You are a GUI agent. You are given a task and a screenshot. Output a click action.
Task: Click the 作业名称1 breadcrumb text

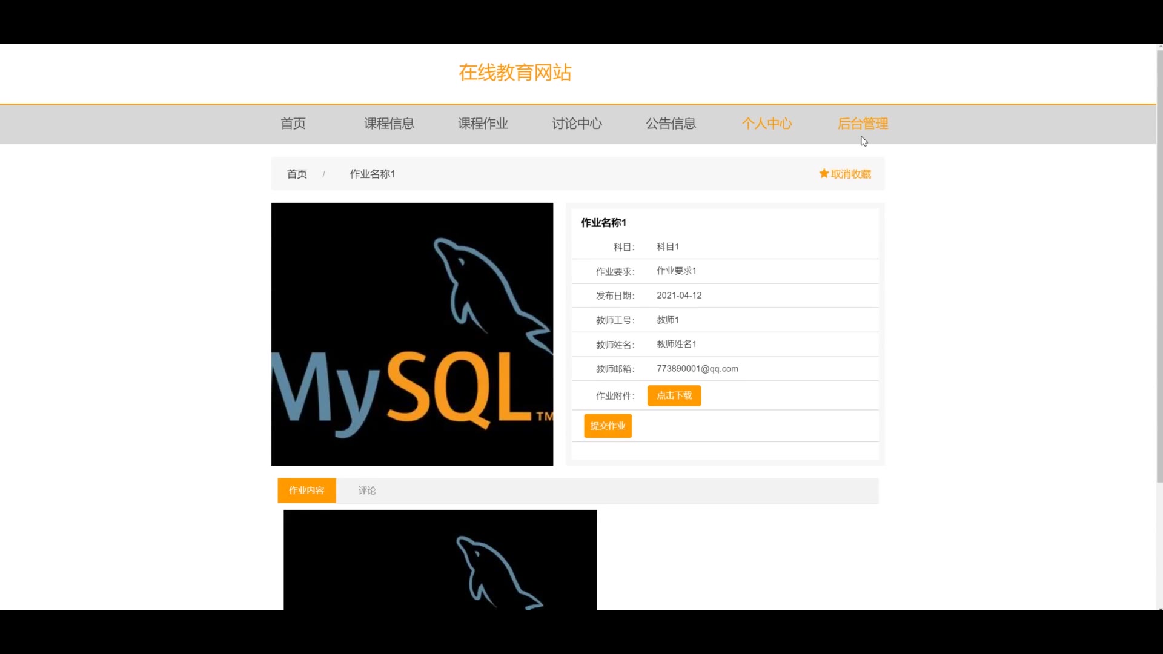pos(373,174)
